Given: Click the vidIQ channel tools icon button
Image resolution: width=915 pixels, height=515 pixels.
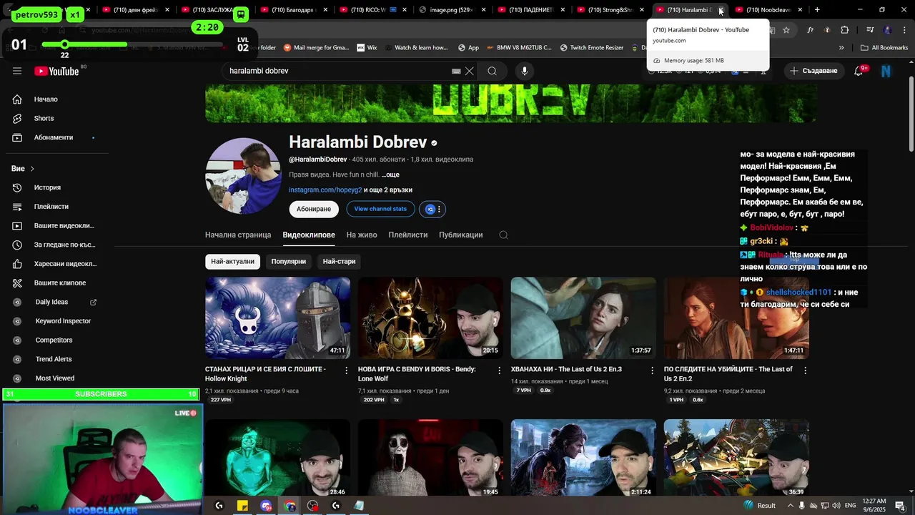Looking at the screenshot, I should tap(430, 209).
